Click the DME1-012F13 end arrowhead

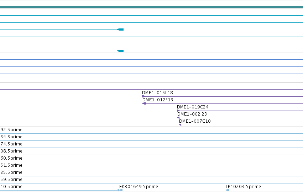pos(144,103)
